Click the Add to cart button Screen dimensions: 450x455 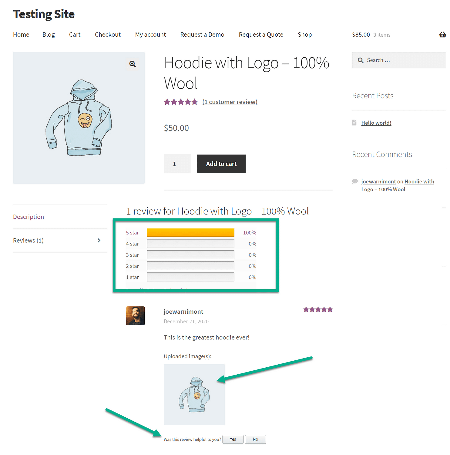(x=221, y=164)
